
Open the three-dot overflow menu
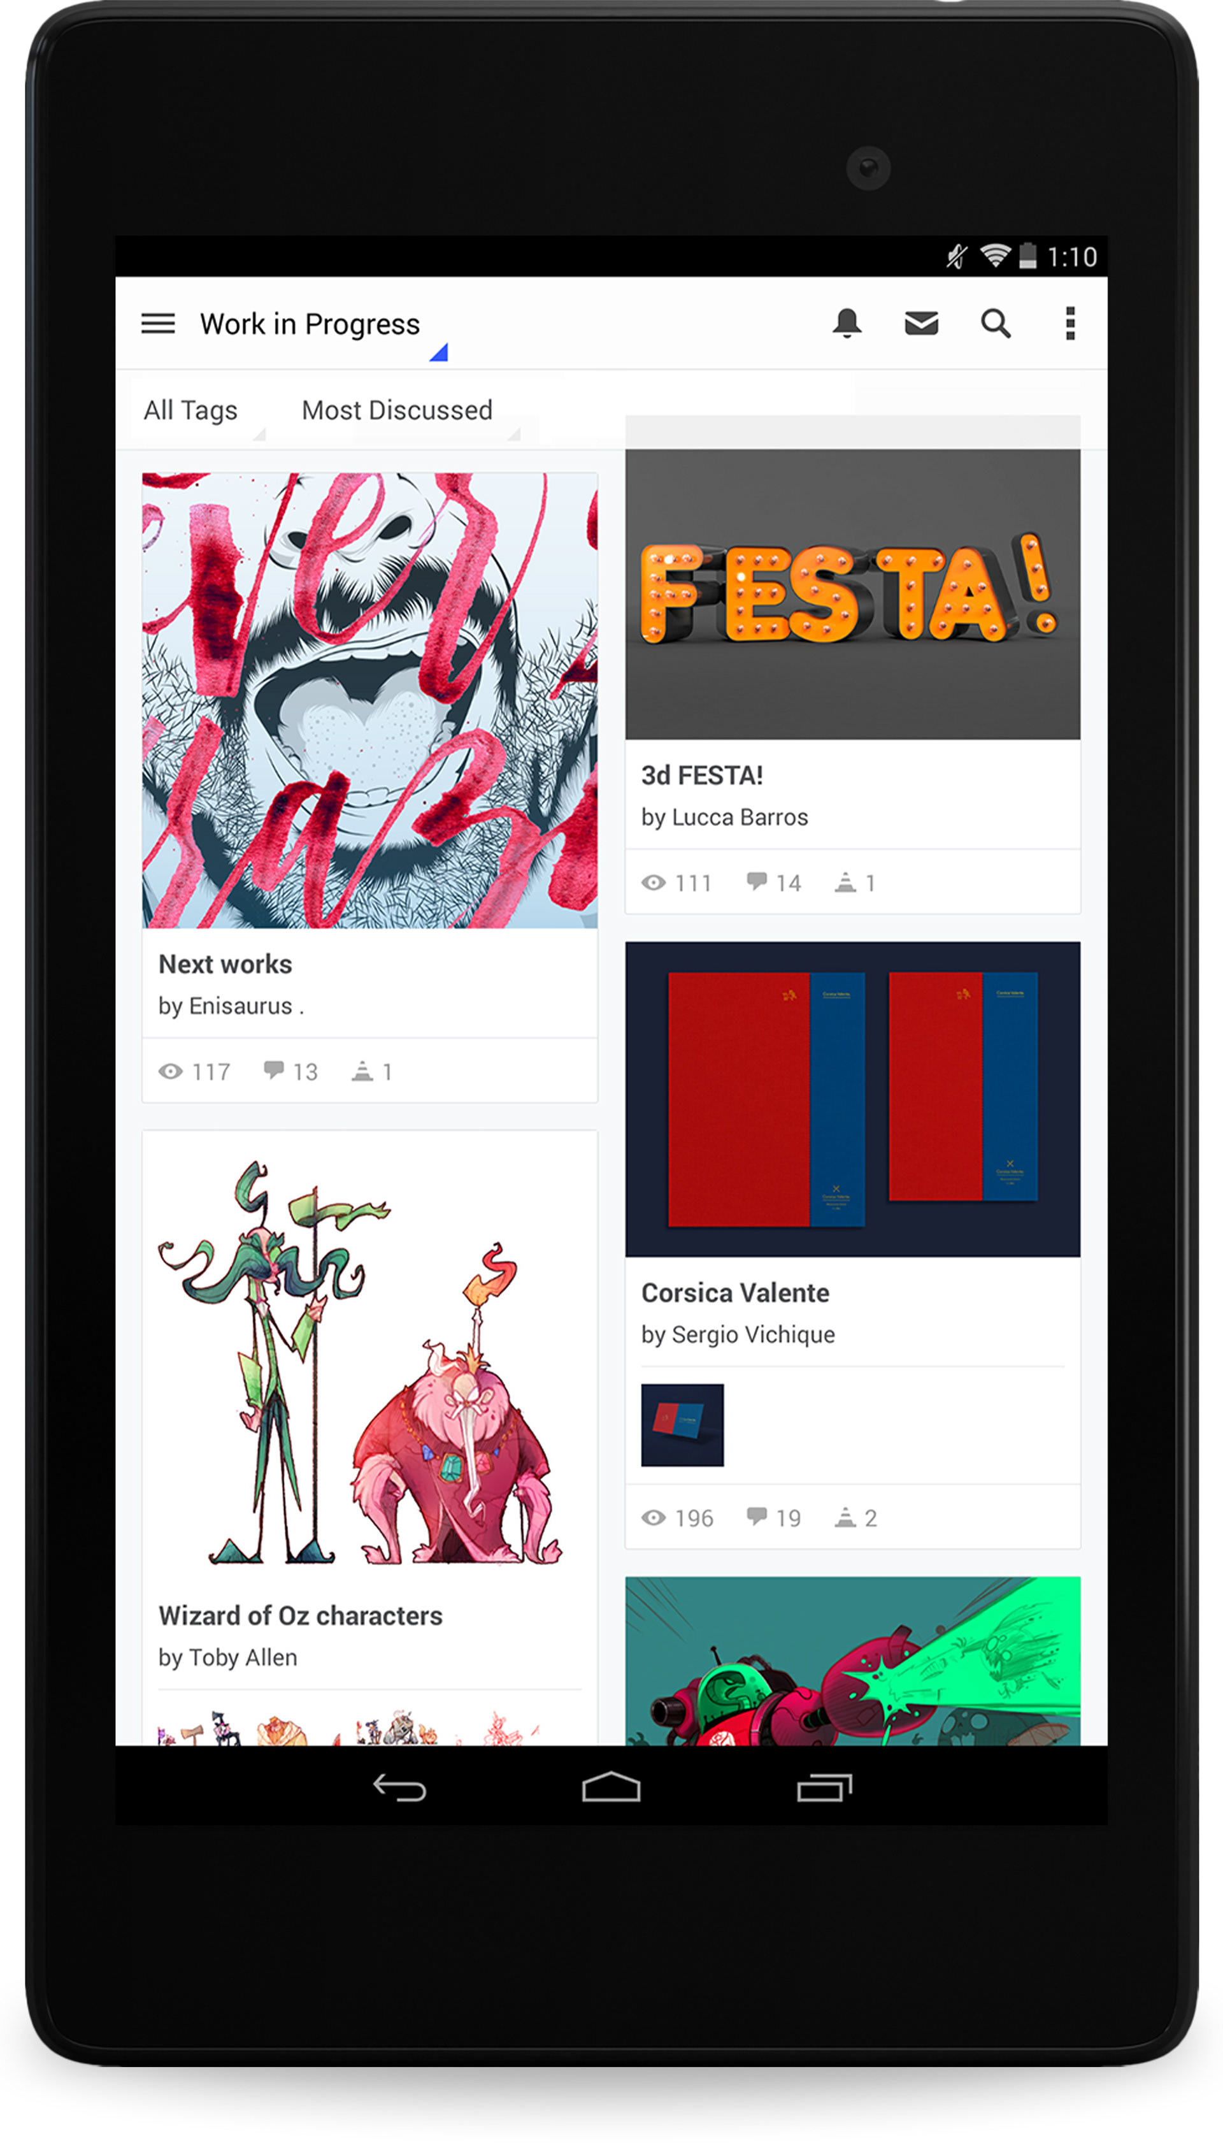pyautogui.click(x=1070, y=324)
